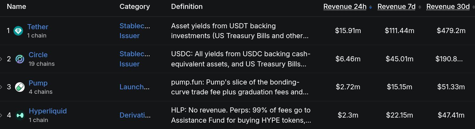This screenshot has width=475, height=129.
Task: Open the Circle protocol link
Action: click(38, 55)
